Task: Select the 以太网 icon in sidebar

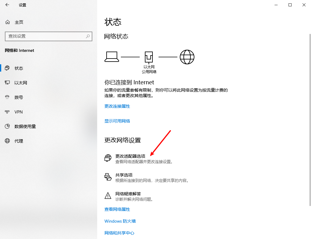Action: [x=8, y=82]
